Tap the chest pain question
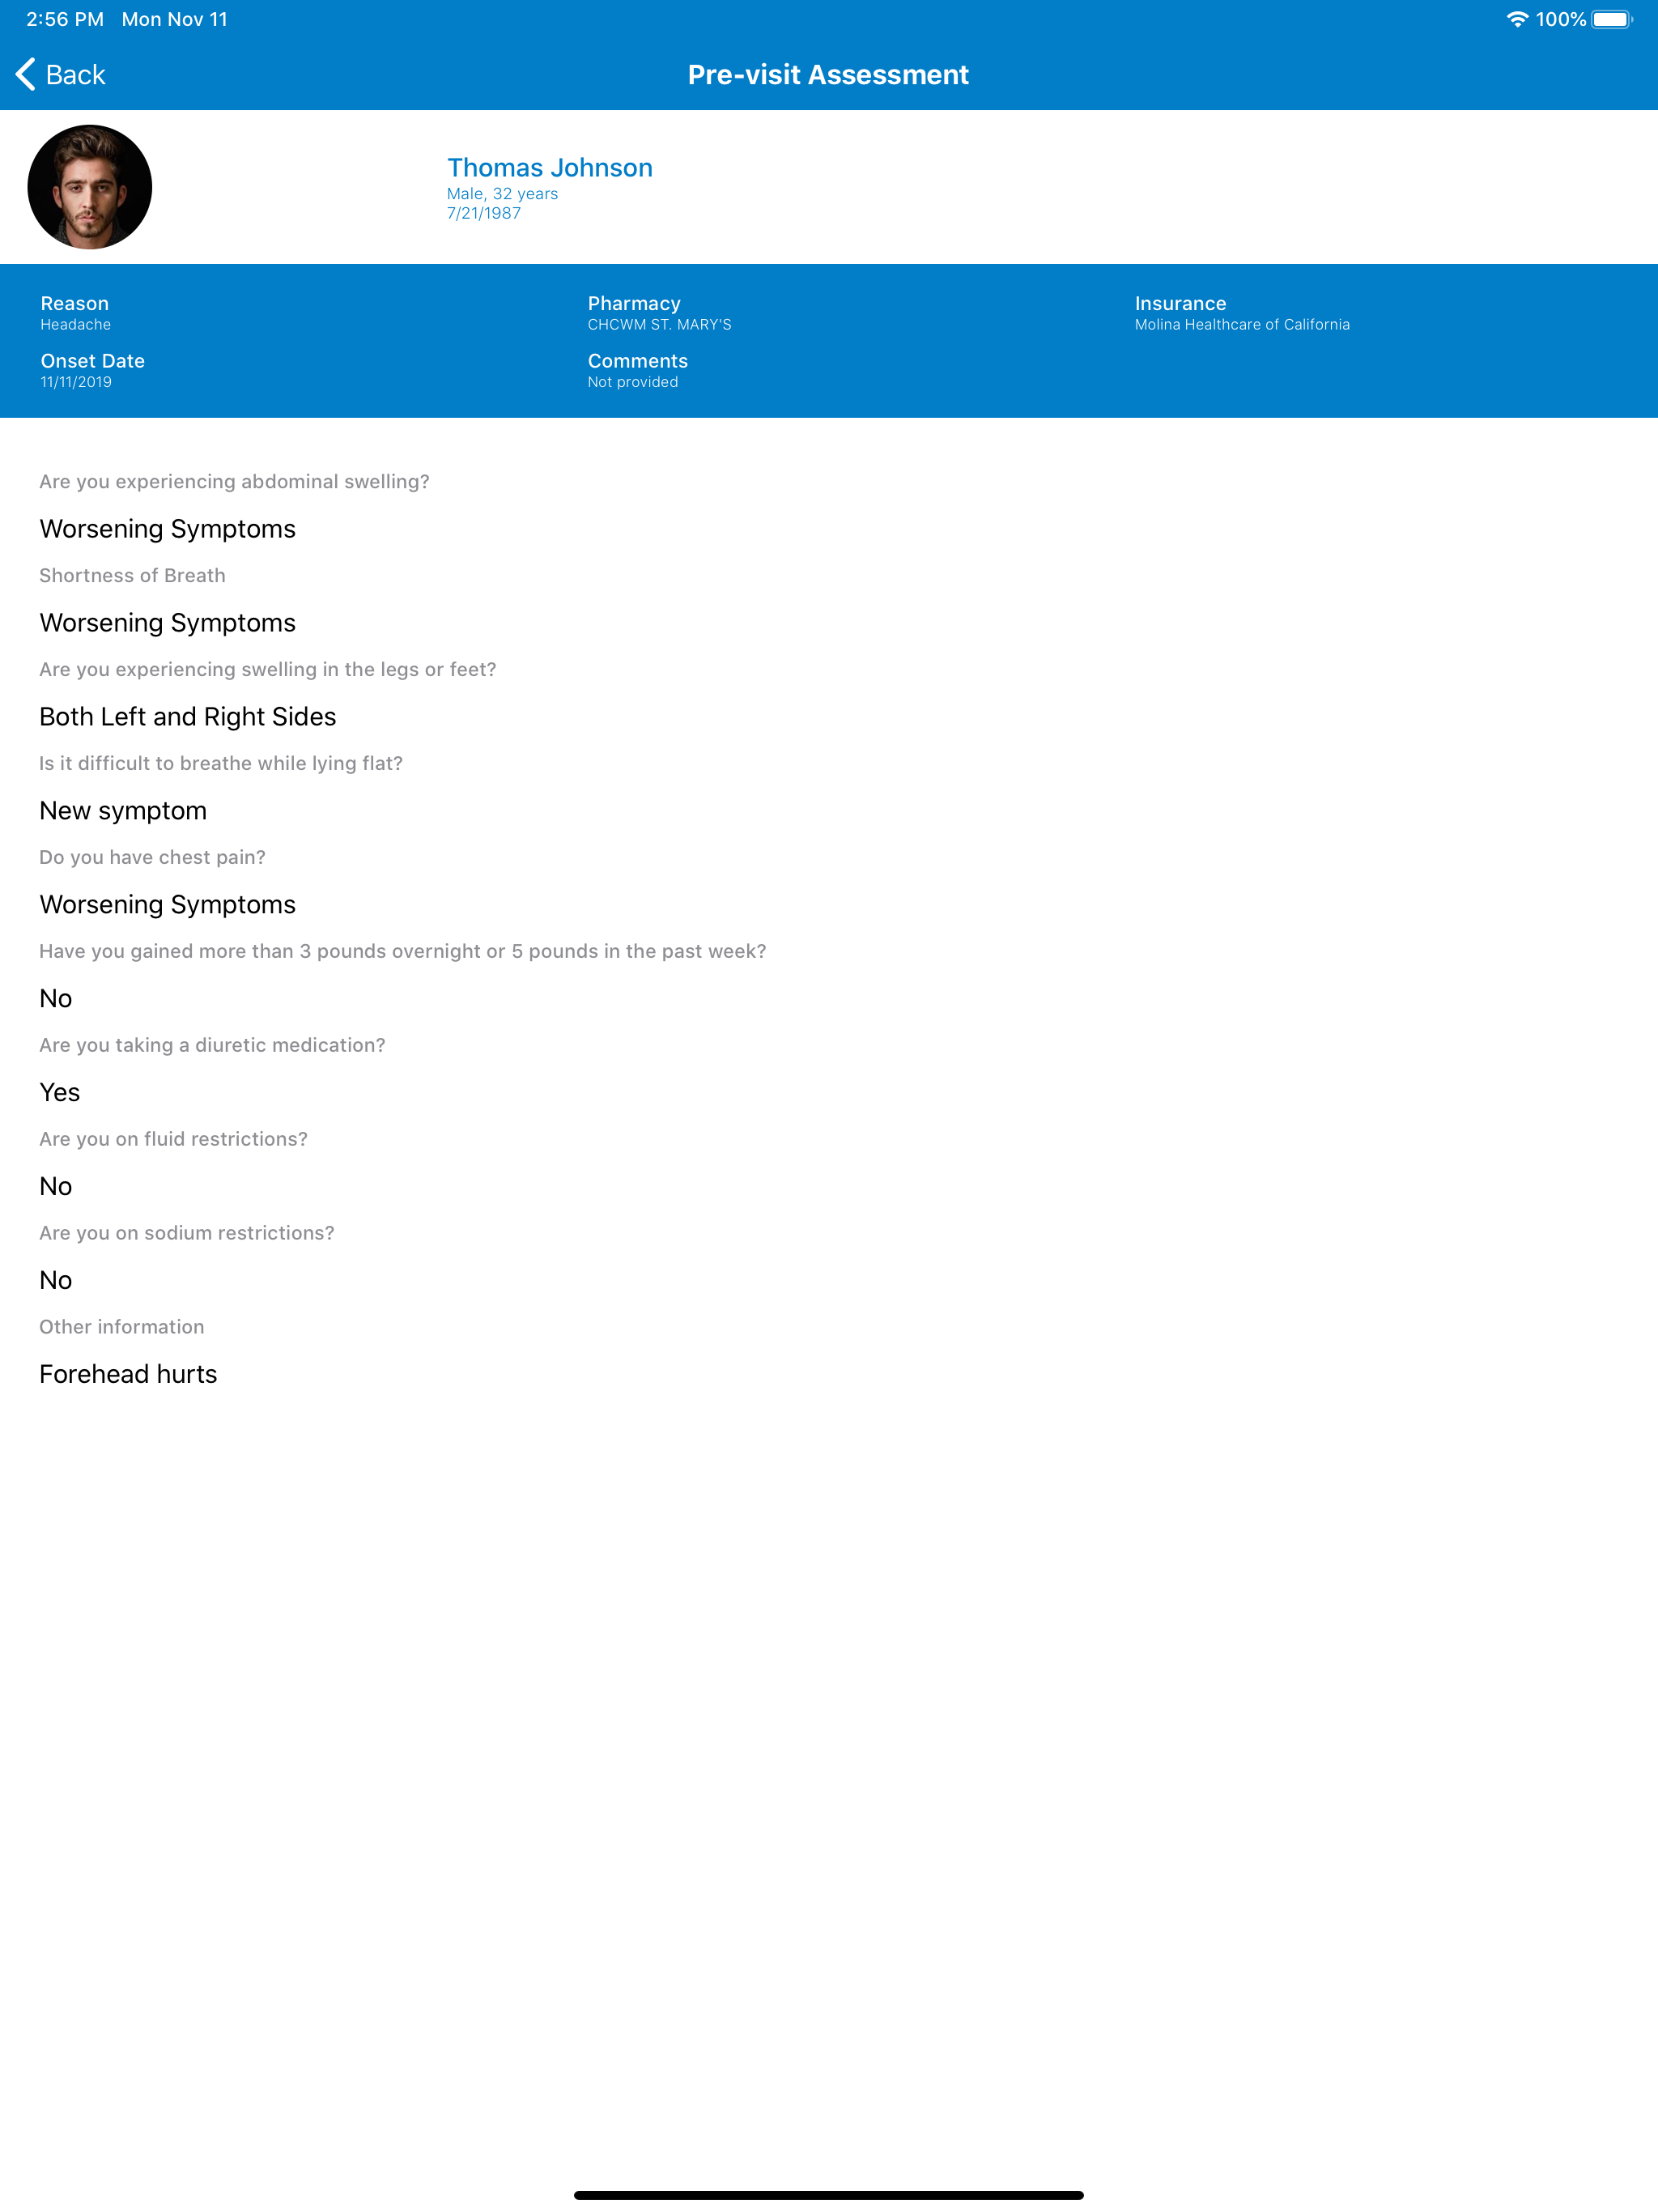Viewport: 1658px width, 2212px height. click(x=152, y=858)
